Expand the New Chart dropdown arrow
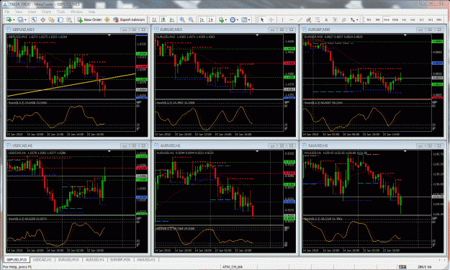 14,19
